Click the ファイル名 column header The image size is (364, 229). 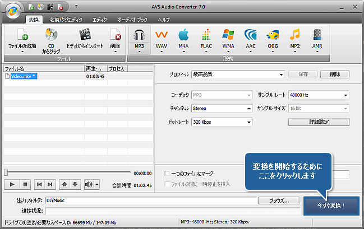[44, 69]
